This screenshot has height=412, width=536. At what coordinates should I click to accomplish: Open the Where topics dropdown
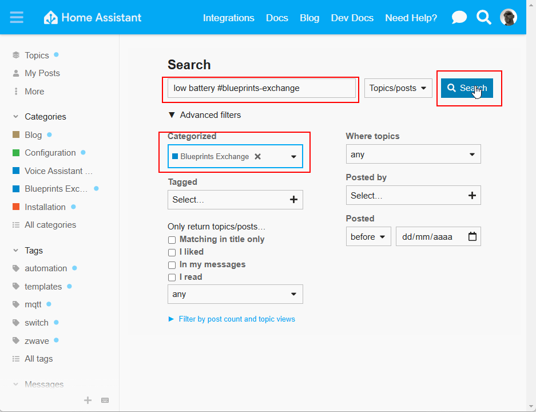click(x=413, y=154)
